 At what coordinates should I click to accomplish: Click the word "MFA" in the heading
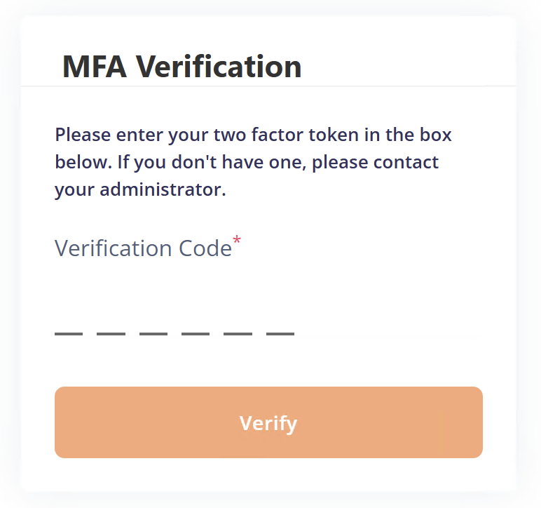pyautogui.click(x=95, y=67)
